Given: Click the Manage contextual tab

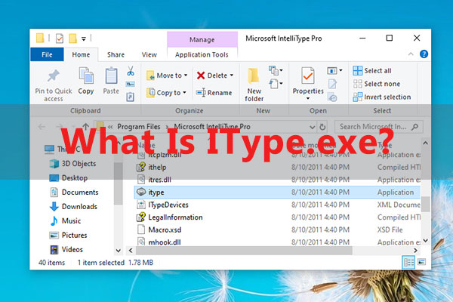Looking at the screenshot, I should (202, 39).
